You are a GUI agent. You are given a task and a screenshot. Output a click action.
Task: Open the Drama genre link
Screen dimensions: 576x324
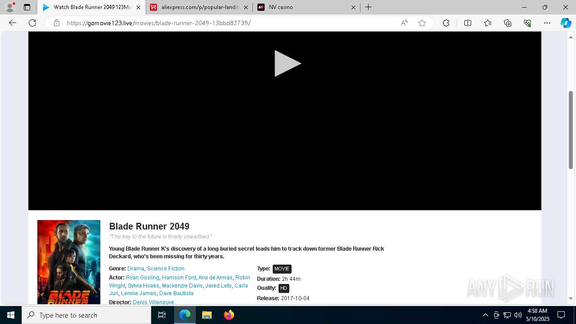click(136, 269)
